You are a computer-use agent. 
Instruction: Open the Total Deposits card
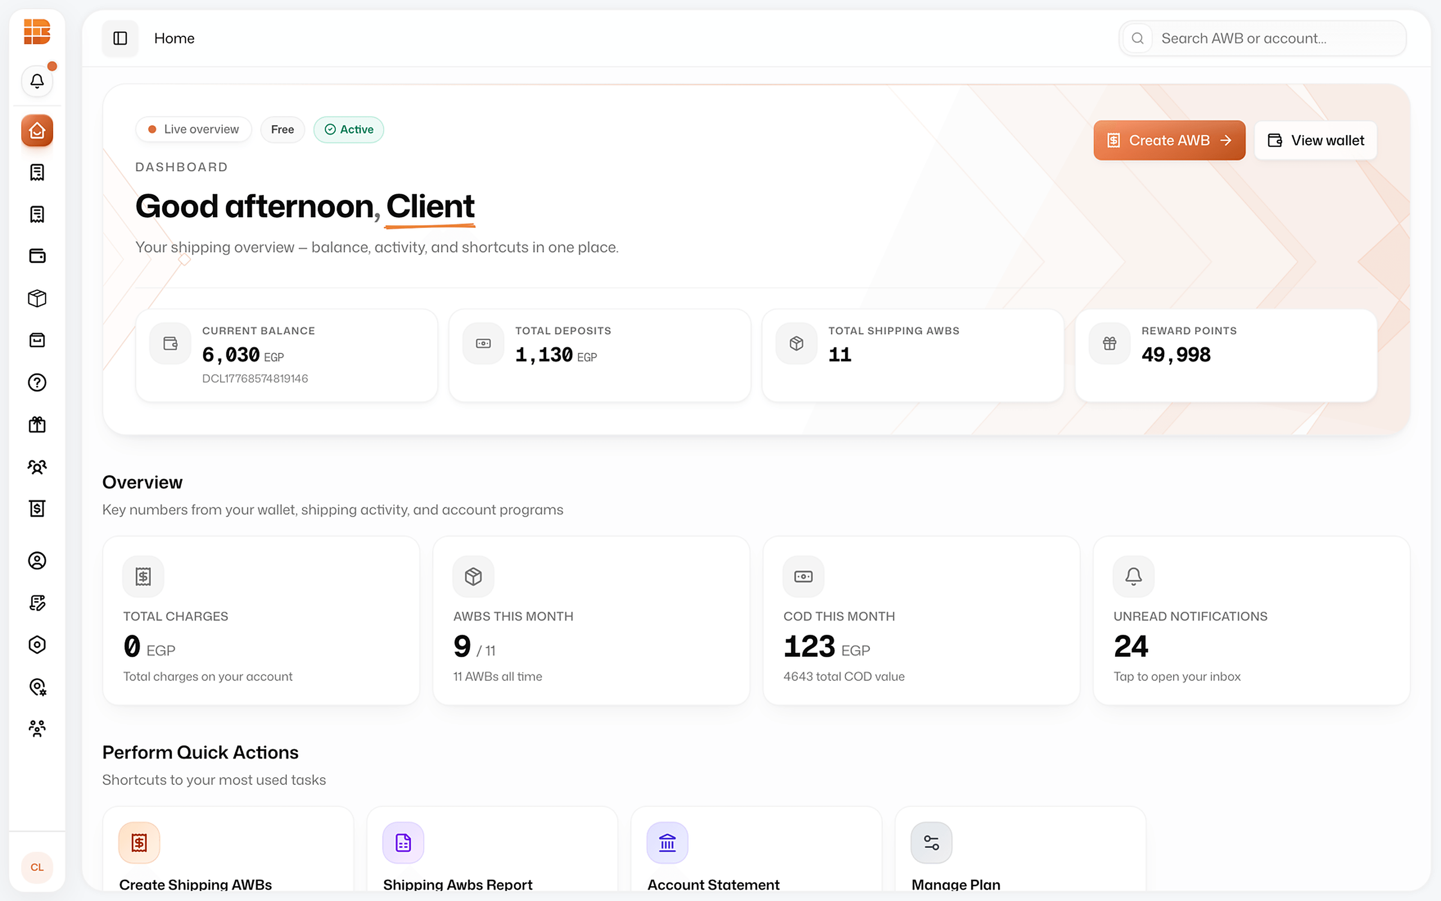[x=600, y=355]
